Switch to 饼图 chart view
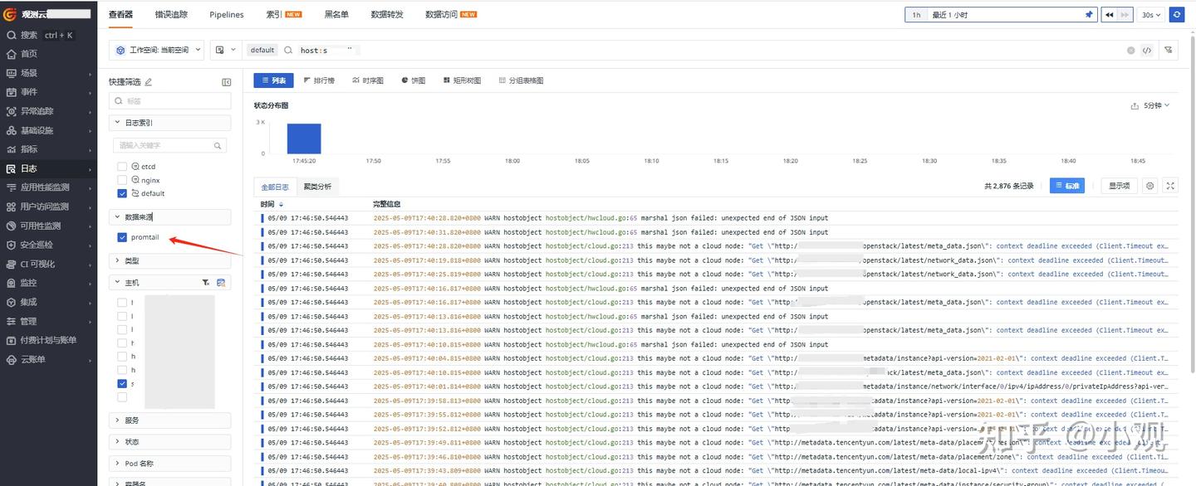Viewport: 1196px width, 486px height. pos(414,80)
